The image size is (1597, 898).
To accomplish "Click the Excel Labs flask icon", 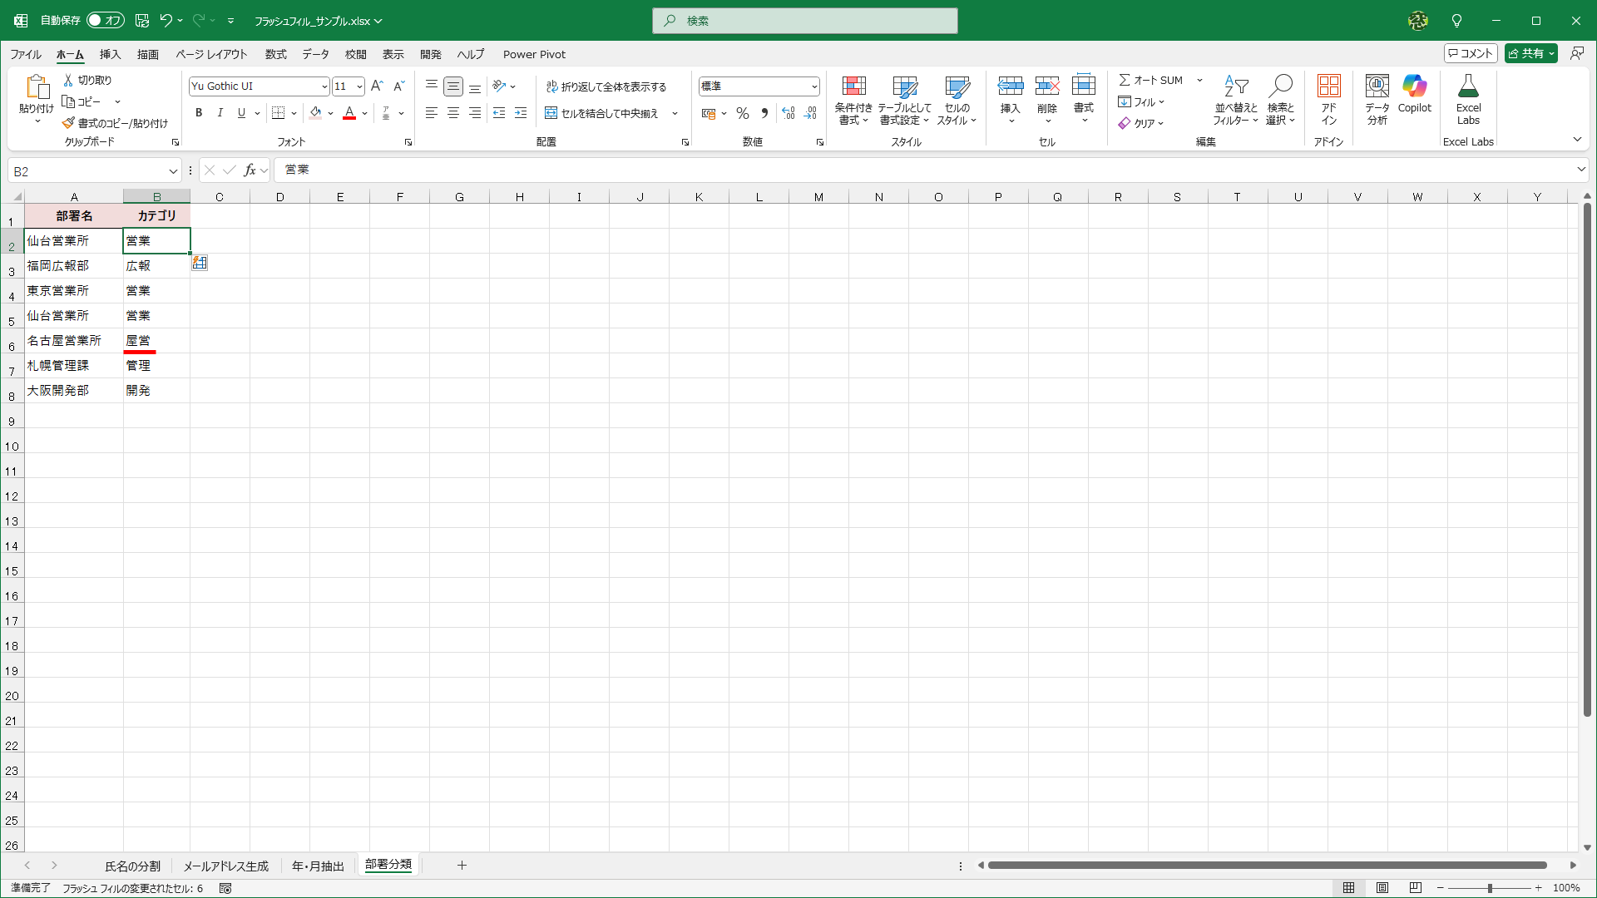I will click(1468, 86).
